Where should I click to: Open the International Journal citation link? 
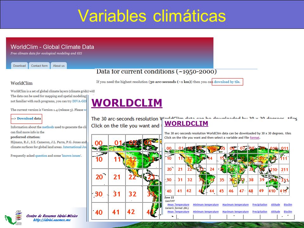75,147
